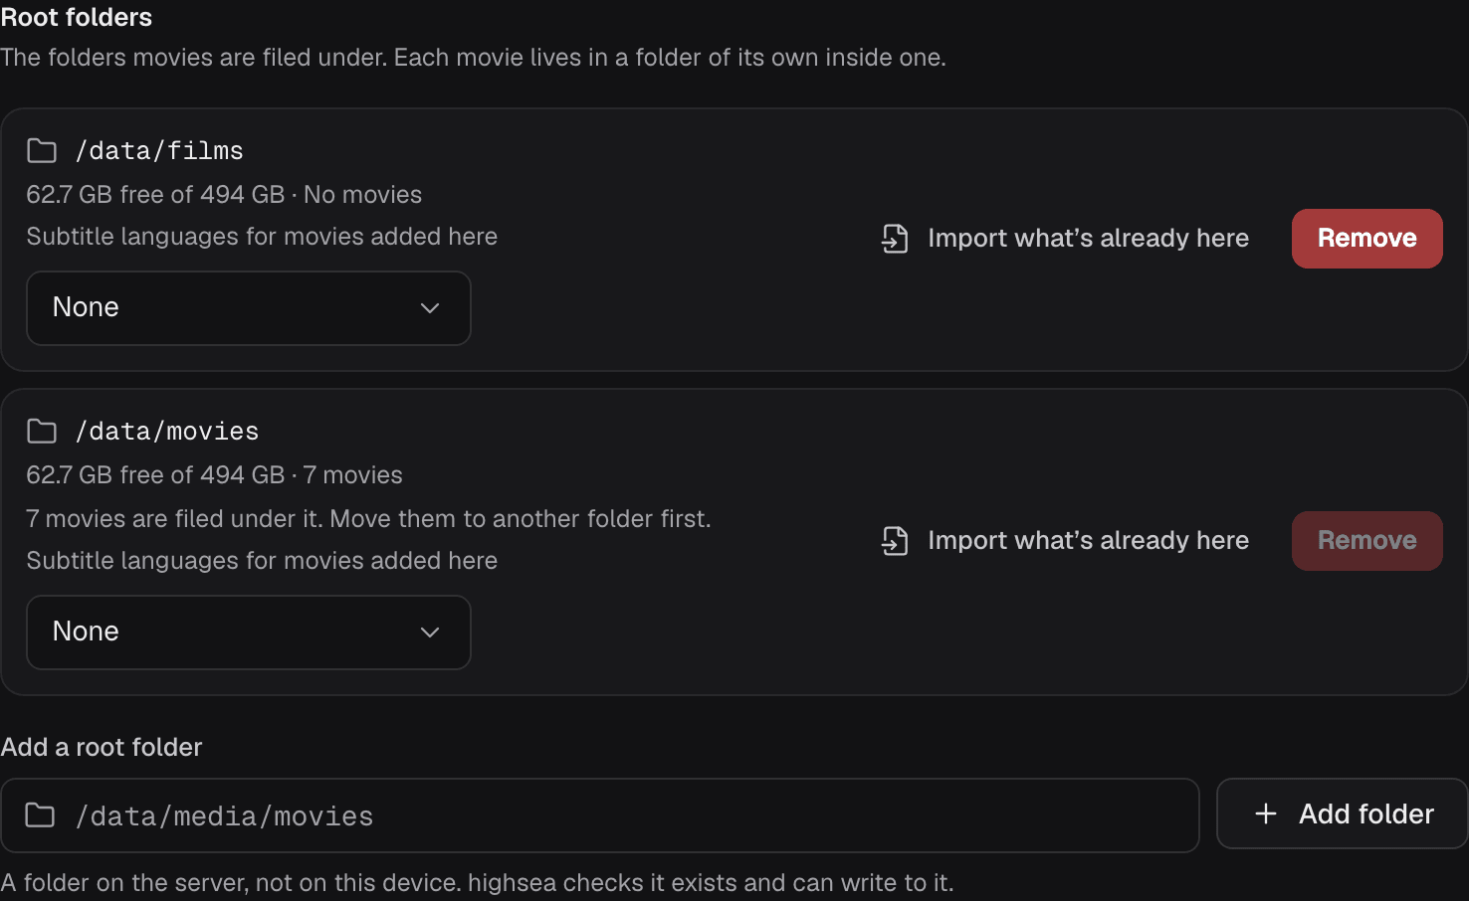The width and height of the screenshot is (1469, 901).
Task: Click the 'Add a root folder' label
Action: [102, 748]
